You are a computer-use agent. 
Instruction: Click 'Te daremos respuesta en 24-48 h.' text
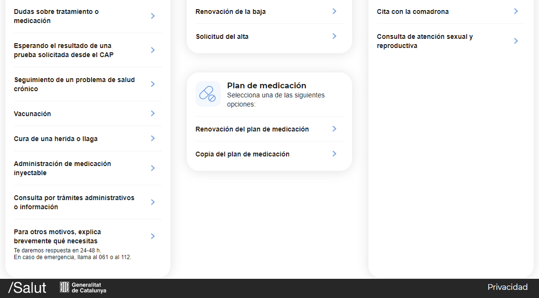[57, 250]
